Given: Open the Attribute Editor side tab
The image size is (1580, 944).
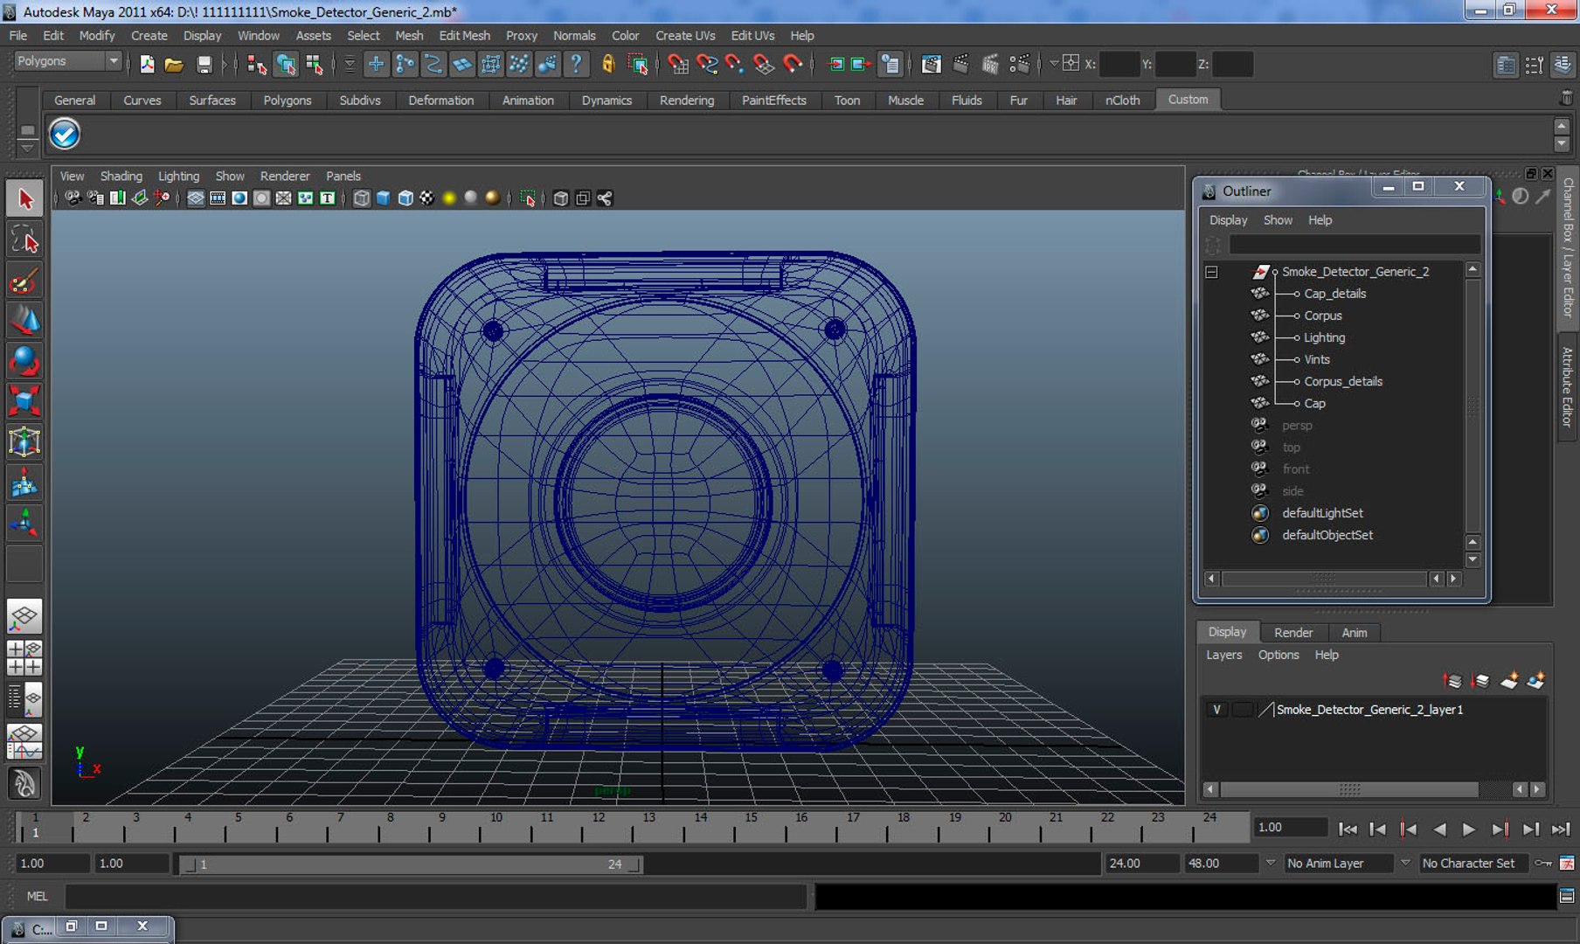Looking at the screenshot, I should pyautogui.click(x=1569, y=387).
